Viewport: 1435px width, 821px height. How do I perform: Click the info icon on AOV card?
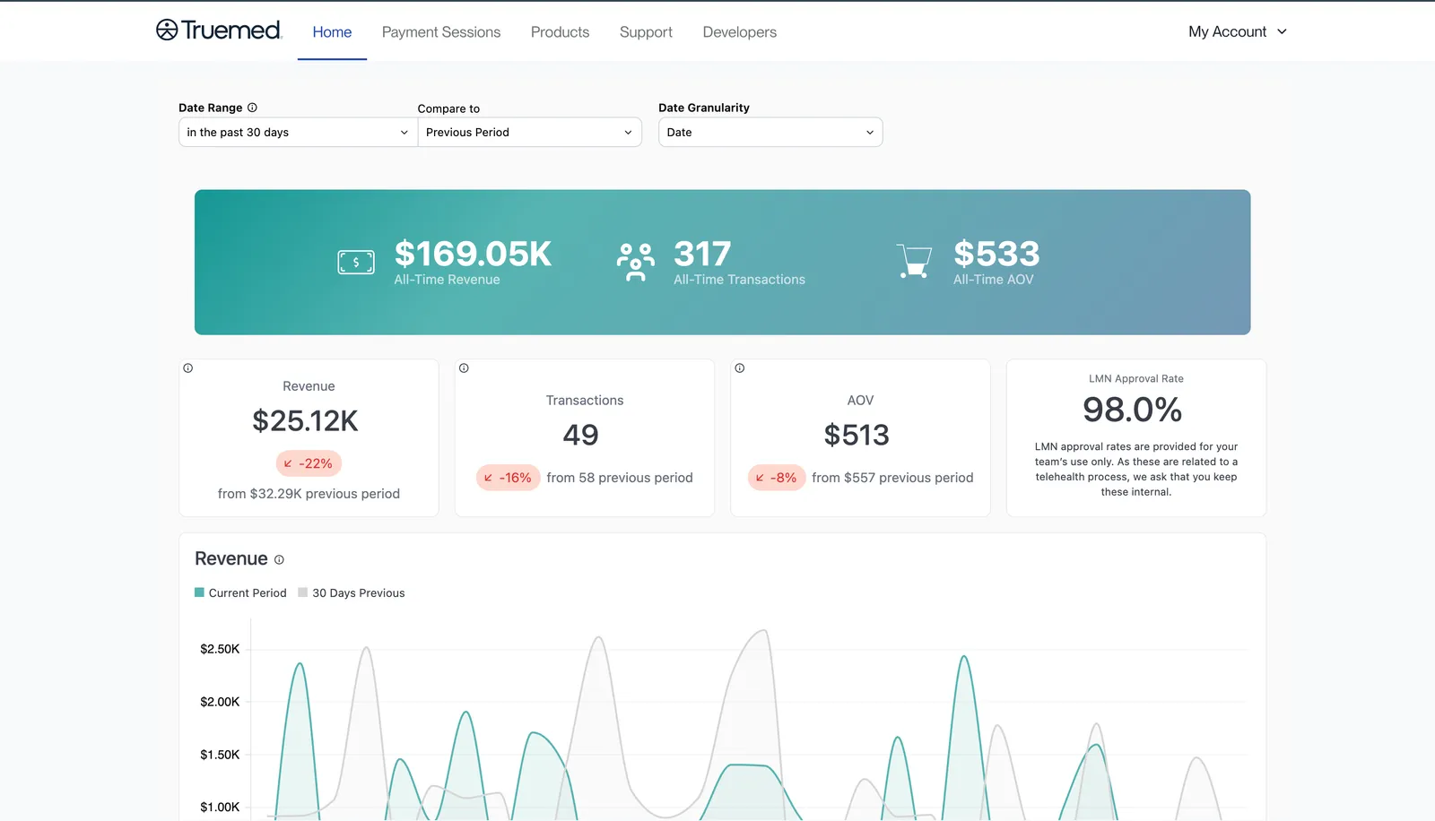click(x=740, y=368)
